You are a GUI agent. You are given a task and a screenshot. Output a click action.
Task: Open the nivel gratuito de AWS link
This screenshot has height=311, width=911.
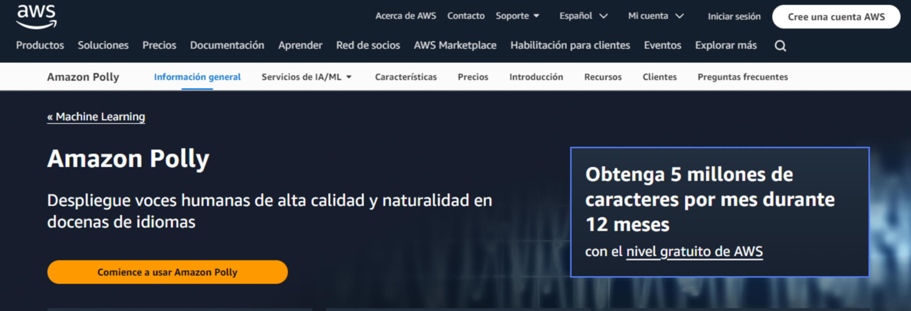click(694, 251)
